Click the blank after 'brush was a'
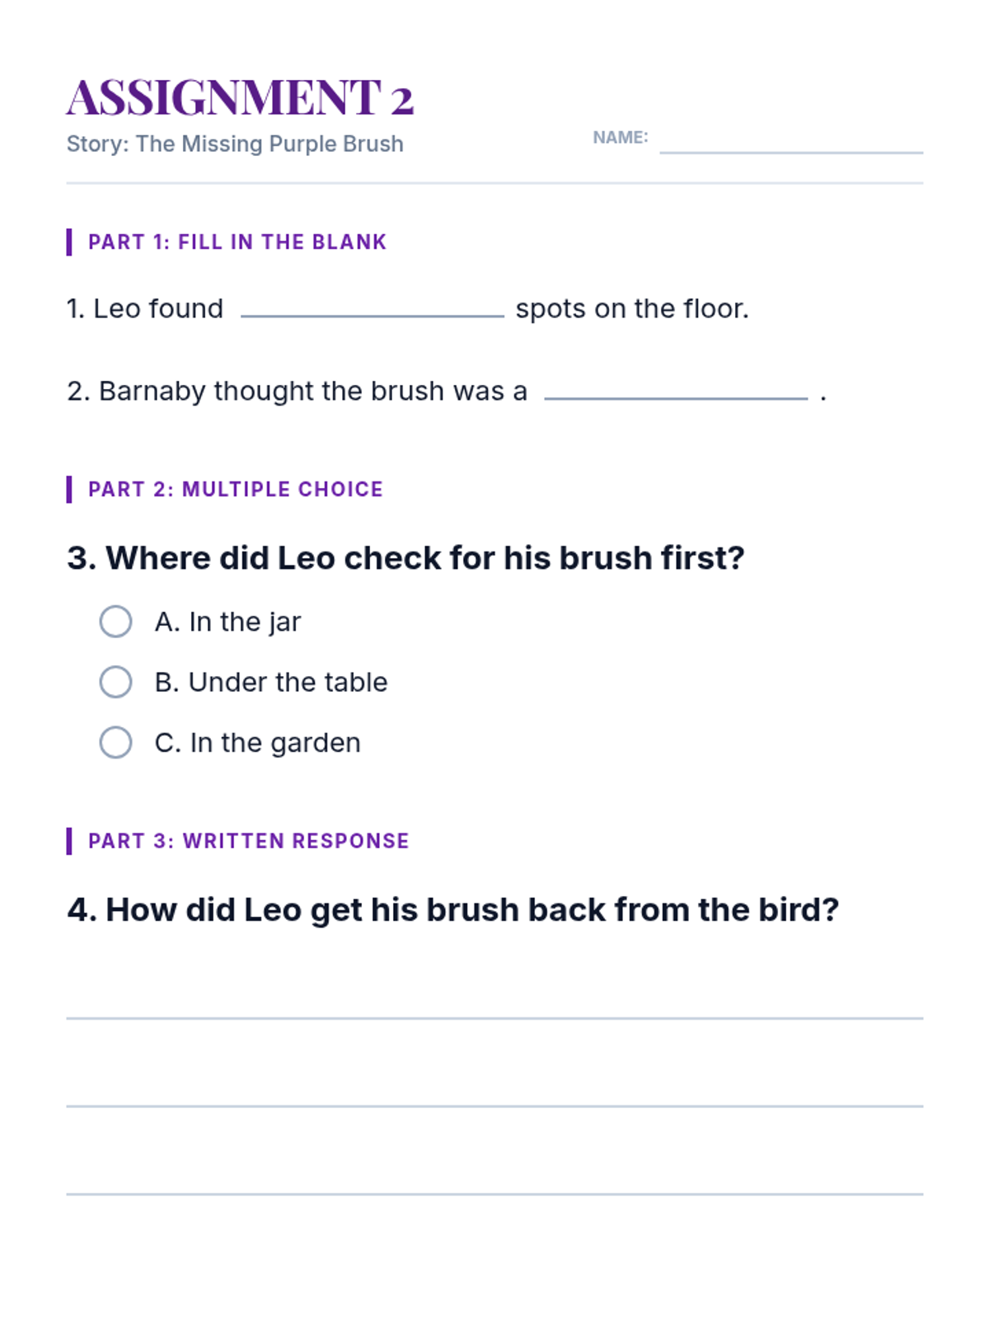989x1319 pixels. pyautogui.click(x=676, y=388)
